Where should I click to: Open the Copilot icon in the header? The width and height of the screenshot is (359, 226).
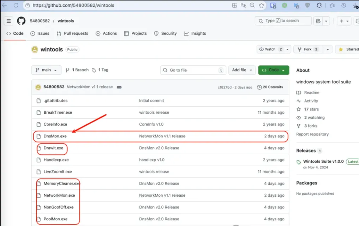point(318,21)
